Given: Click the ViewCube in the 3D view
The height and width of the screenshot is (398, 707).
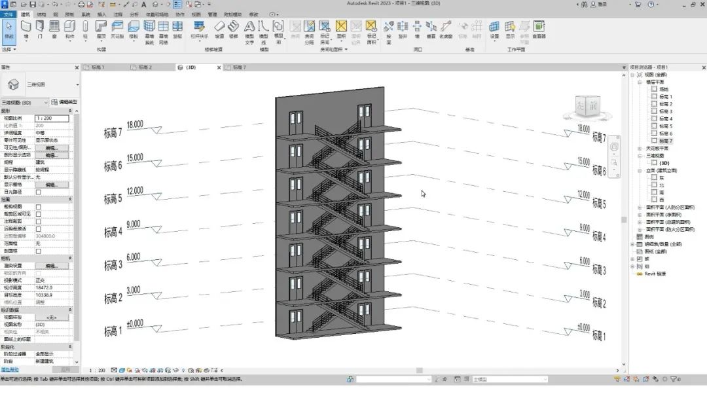Looking at the screenshot, I should click(587, 107).
